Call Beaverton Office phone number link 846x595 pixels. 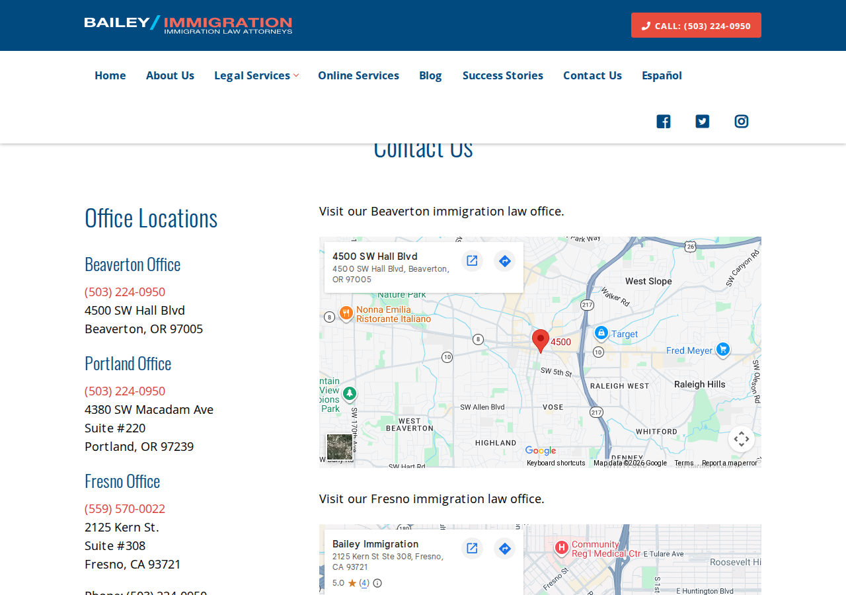pyautogui.click(x=125, y=292)
